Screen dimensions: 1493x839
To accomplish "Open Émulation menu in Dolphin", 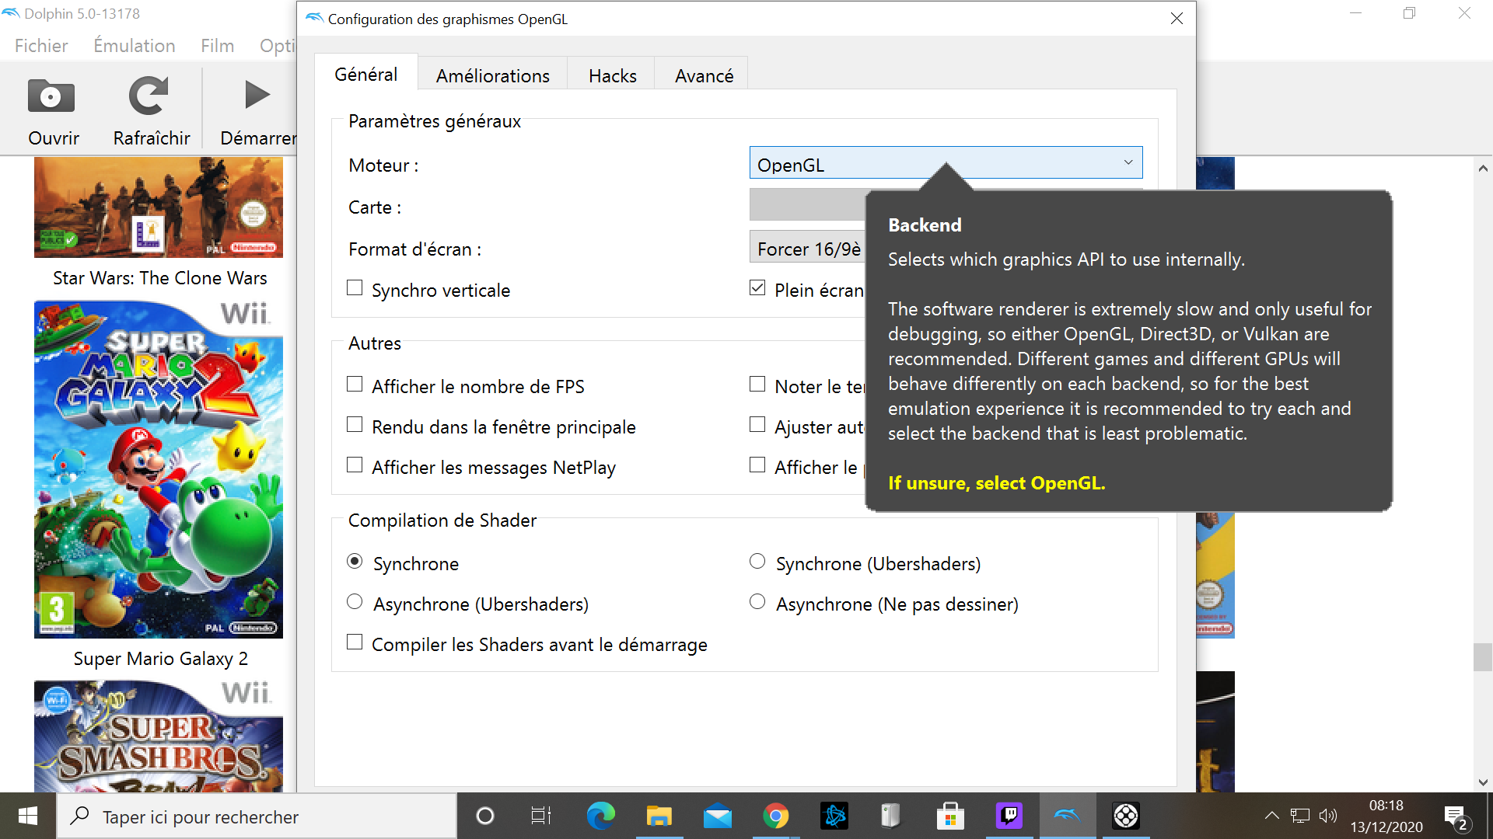I will click(135, 46).
